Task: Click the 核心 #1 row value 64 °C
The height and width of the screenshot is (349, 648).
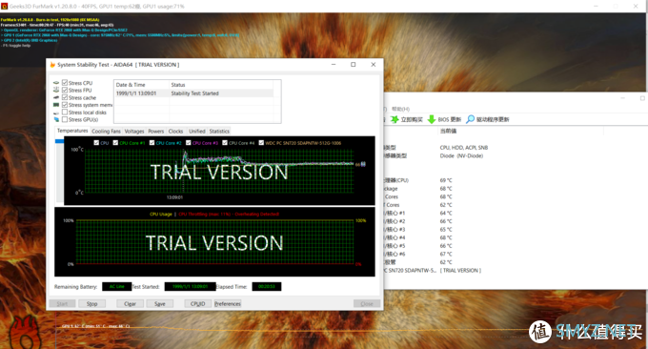Action: [x=446, y=213]
